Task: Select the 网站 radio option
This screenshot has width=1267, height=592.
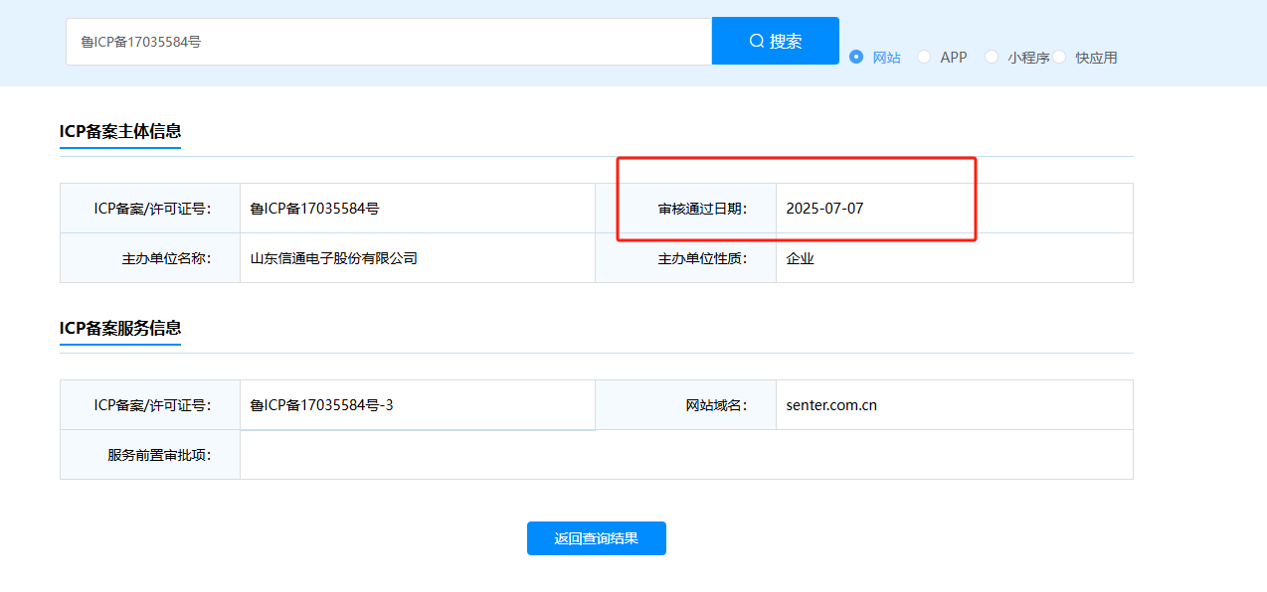Action: tap(856, 57)
